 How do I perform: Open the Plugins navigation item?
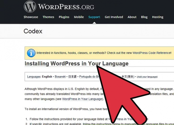click(64, 17)
